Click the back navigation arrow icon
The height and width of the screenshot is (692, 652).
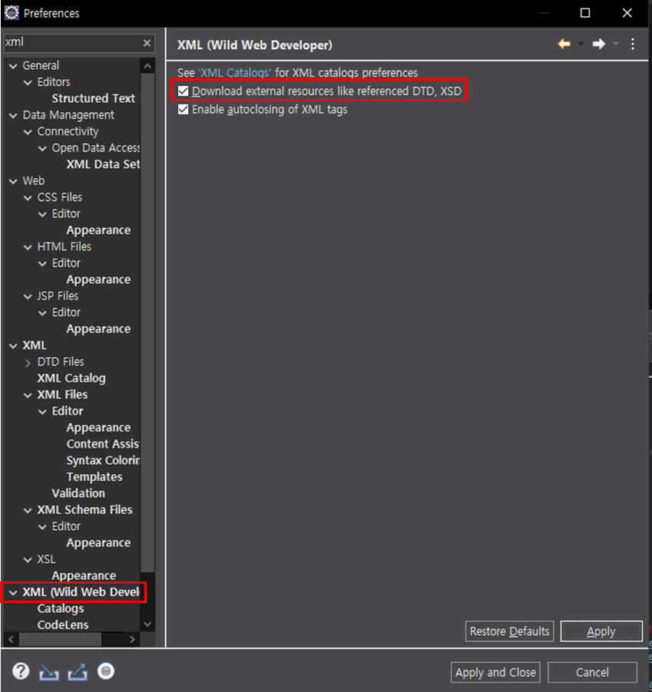(x=564, y=44)
